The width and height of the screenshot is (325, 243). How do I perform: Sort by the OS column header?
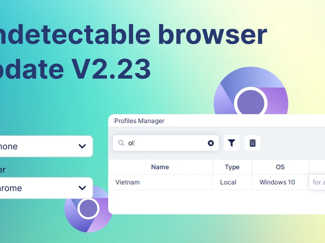(x=280, y=167)
